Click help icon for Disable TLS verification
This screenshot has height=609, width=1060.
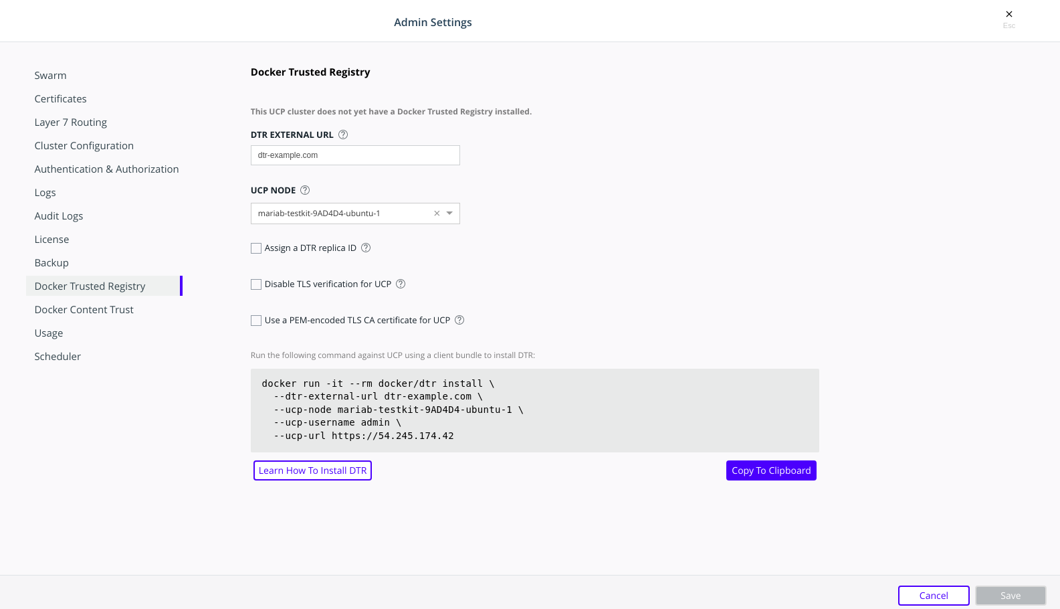401,284
